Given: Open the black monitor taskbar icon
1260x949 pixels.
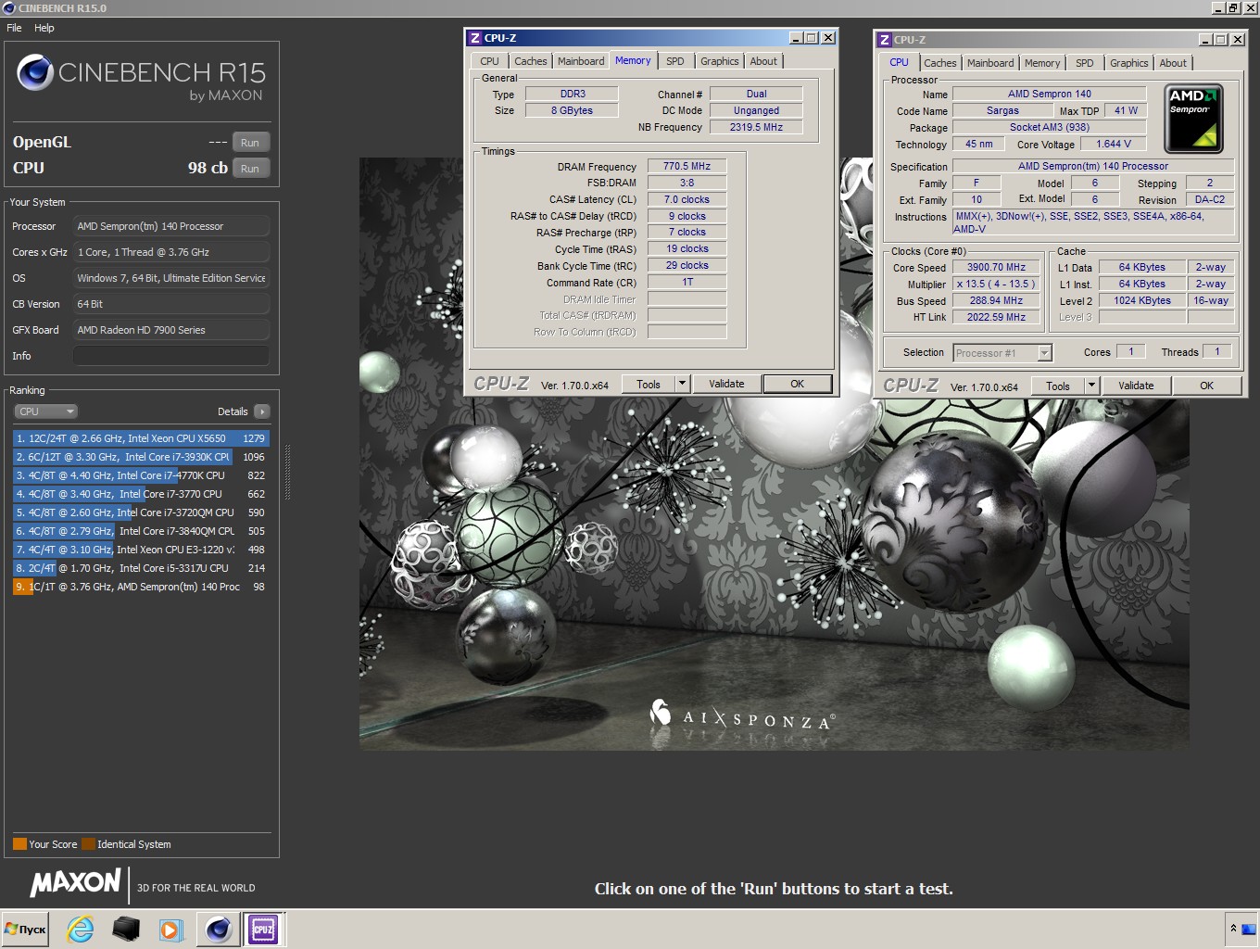Looking at the screenshot, I should [x=126, y=929].
